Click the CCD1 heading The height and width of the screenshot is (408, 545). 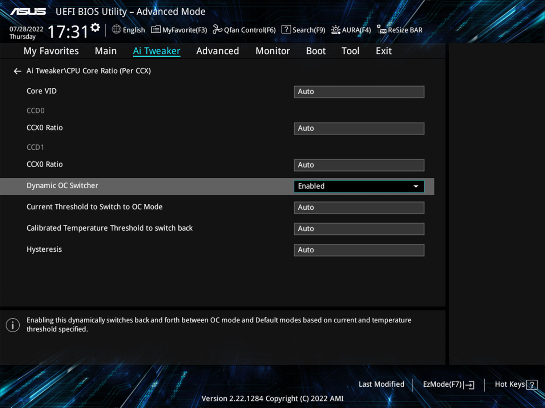pyautogui.click(x=35, y=147)
